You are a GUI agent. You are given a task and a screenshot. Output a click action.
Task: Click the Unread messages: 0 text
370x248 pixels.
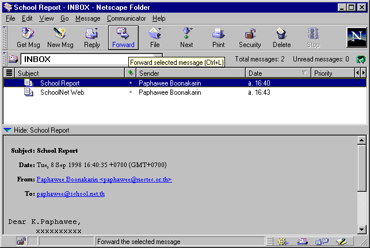pos(321,59)
